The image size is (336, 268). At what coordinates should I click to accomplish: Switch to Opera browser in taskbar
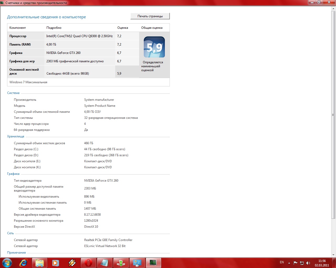pyautogui.click(x=88, y=263)
